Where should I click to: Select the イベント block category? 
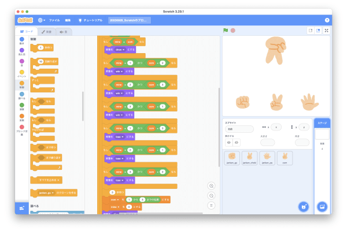point(22,73)
